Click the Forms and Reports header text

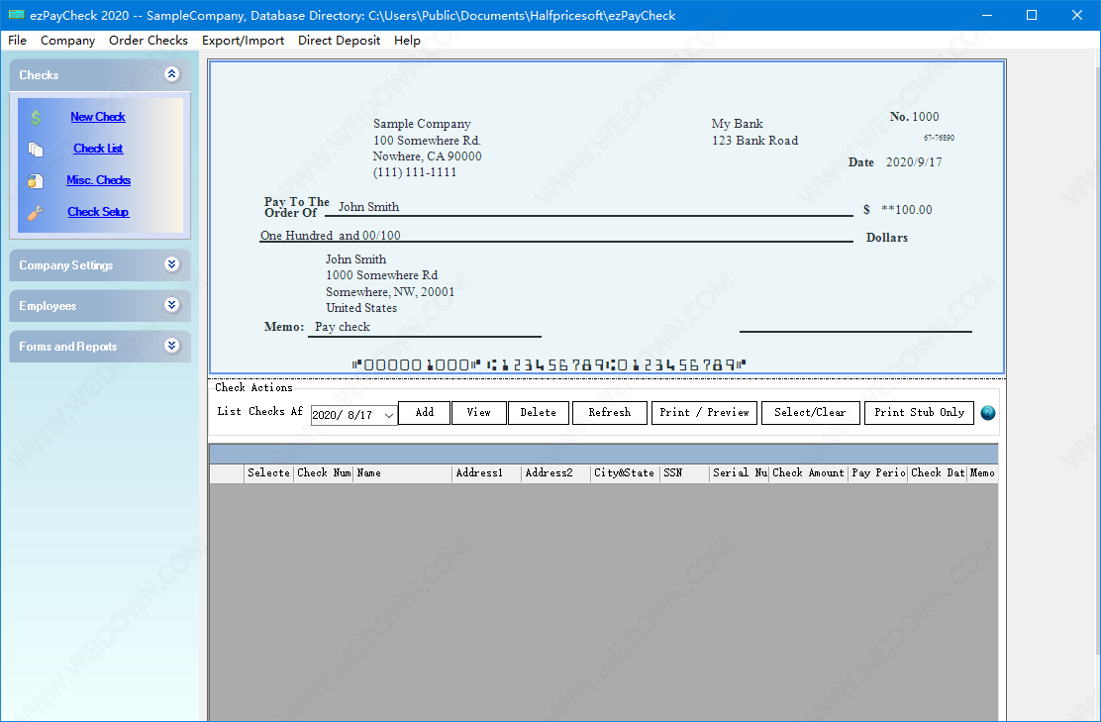pyautogui.click(x=68, y=347)
